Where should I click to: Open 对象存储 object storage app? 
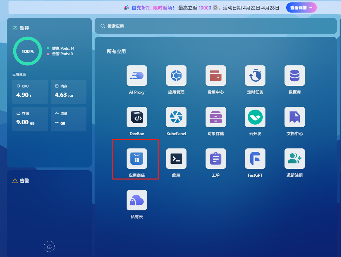[216, 117]
